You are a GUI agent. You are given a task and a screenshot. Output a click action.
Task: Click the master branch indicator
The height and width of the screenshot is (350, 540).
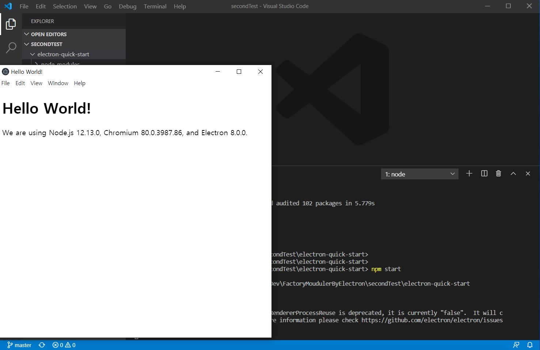click(19, 345)
